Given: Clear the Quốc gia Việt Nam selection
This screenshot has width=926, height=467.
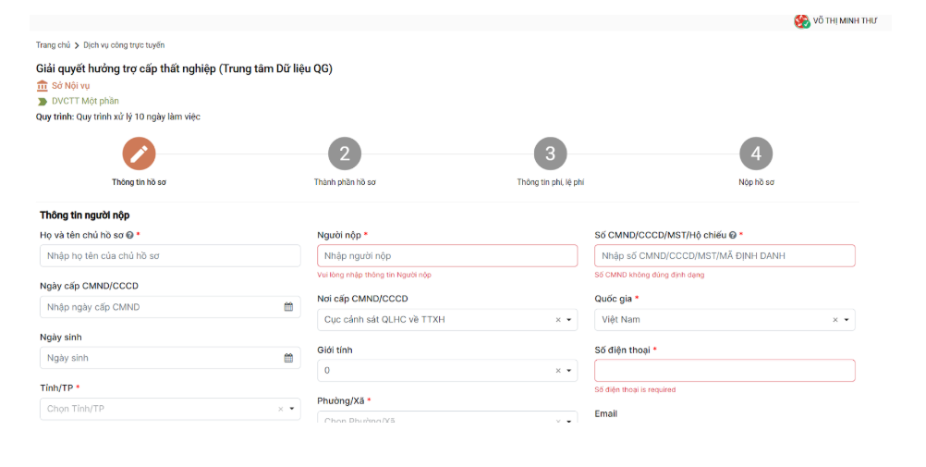Looking at the screenshot, I should point(835,320).
